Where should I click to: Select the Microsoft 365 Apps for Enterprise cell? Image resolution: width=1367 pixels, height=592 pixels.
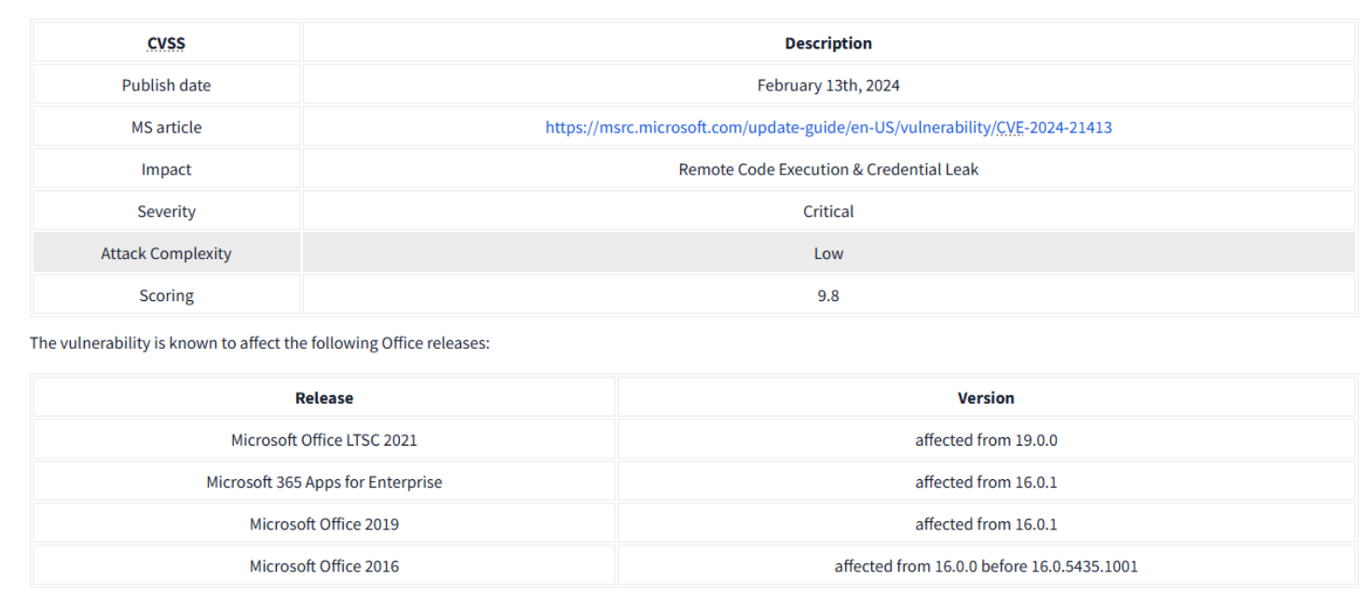point(323,482)
